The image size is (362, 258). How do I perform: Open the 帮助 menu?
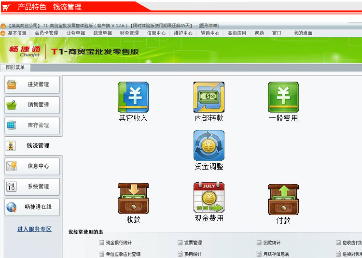click(259, 33)
